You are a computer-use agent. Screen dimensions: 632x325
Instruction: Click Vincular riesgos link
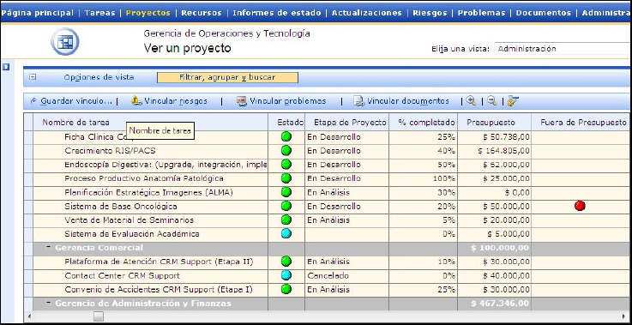point(176,101)
